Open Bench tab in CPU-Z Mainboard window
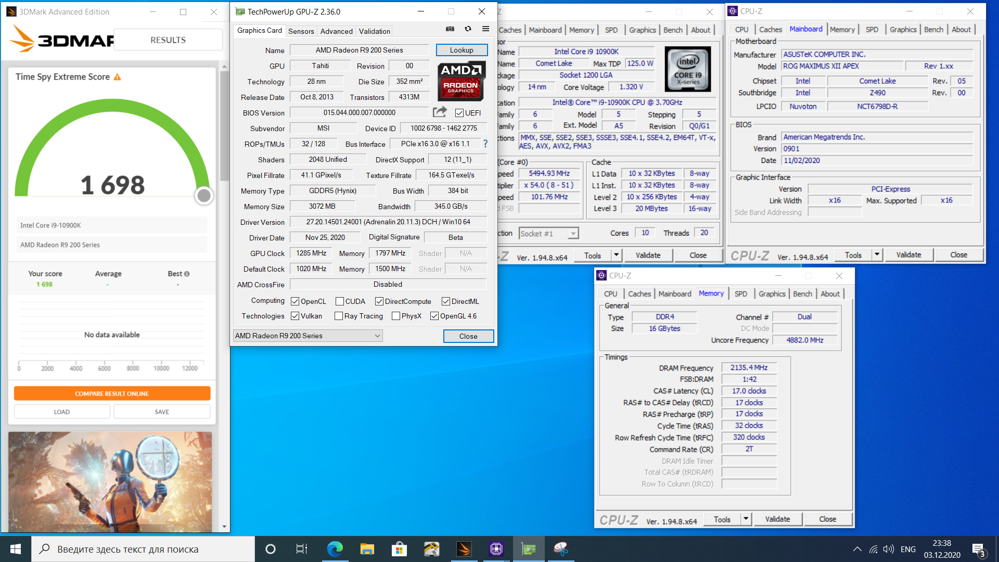This screenshot has height=562, width=999. click(x=933, y=30)
